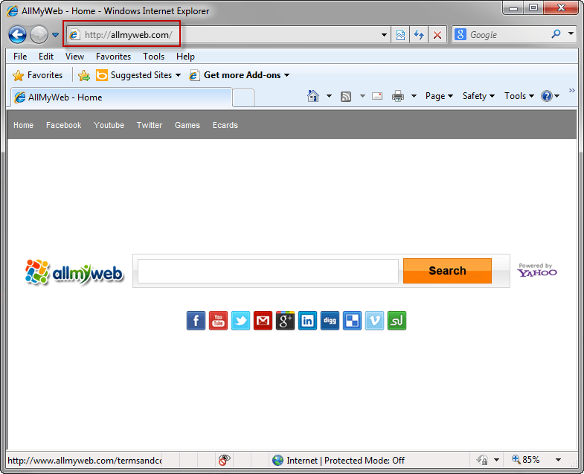The image size is (584, 474).
Task: Open the search provider dropdown arrow
Action: click(571, 33)
